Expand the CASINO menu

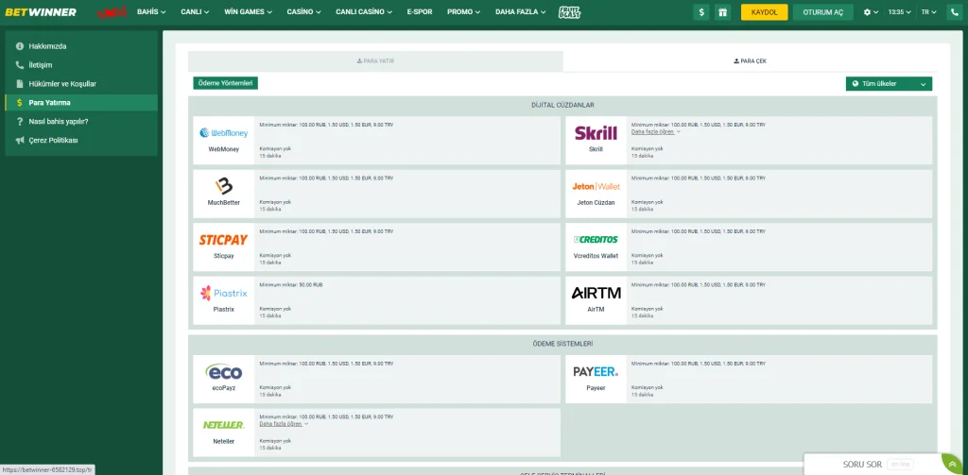[x=303, y=11]
